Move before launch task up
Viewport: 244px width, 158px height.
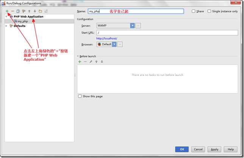tap(96, 62)
